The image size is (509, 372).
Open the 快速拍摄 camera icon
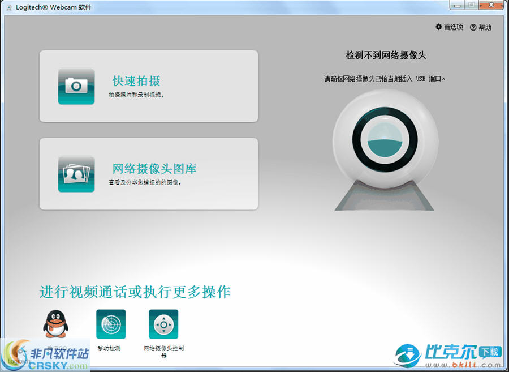point(76,85)
